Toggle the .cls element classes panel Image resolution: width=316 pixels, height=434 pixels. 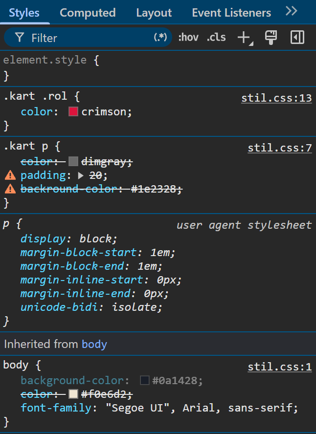click(x=216, y=37)
